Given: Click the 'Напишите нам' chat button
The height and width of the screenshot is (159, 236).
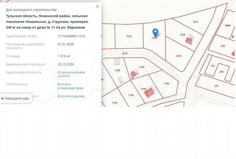Looking at the screenshot, I should pos(15,99).
